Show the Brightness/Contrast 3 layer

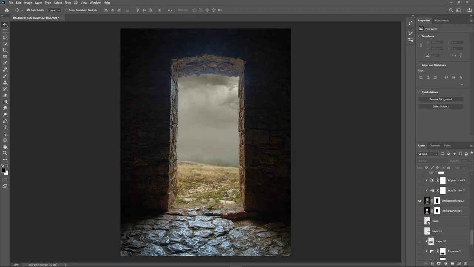point(420,180)
